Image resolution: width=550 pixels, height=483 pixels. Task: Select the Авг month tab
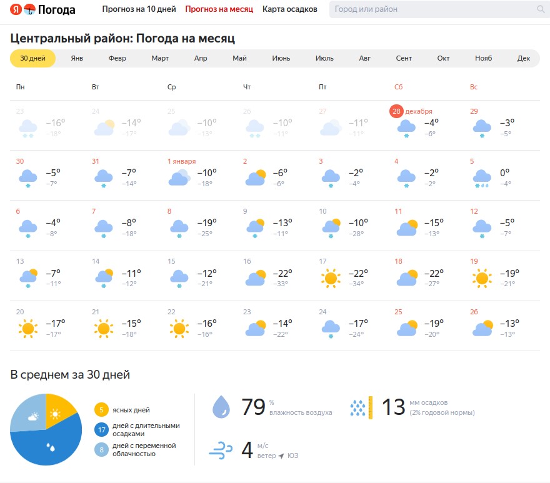pos(365,58)
